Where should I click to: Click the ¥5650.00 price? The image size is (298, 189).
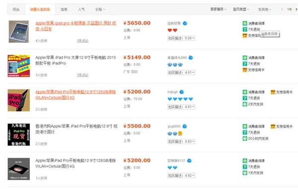click(x=137, y=23)
